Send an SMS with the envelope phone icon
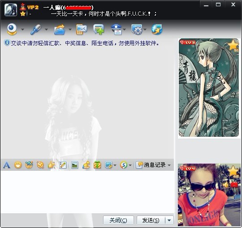This screenshot has height=228, width=242. tap(81, 29)
